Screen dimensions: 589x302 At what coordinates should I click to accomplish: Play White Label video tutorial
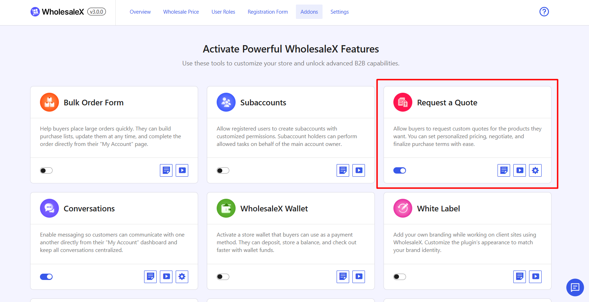click(x=535, y=276)
